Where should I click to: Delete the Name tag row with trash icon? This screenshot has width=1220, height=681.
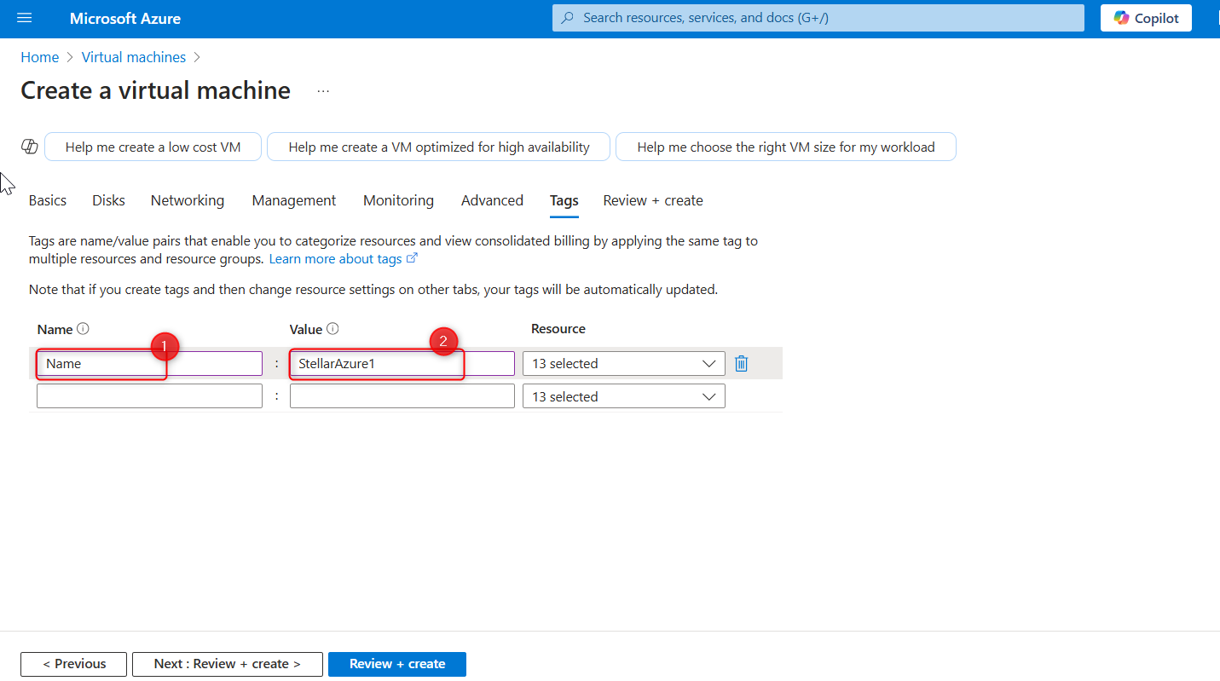click(x=742, y=363)
